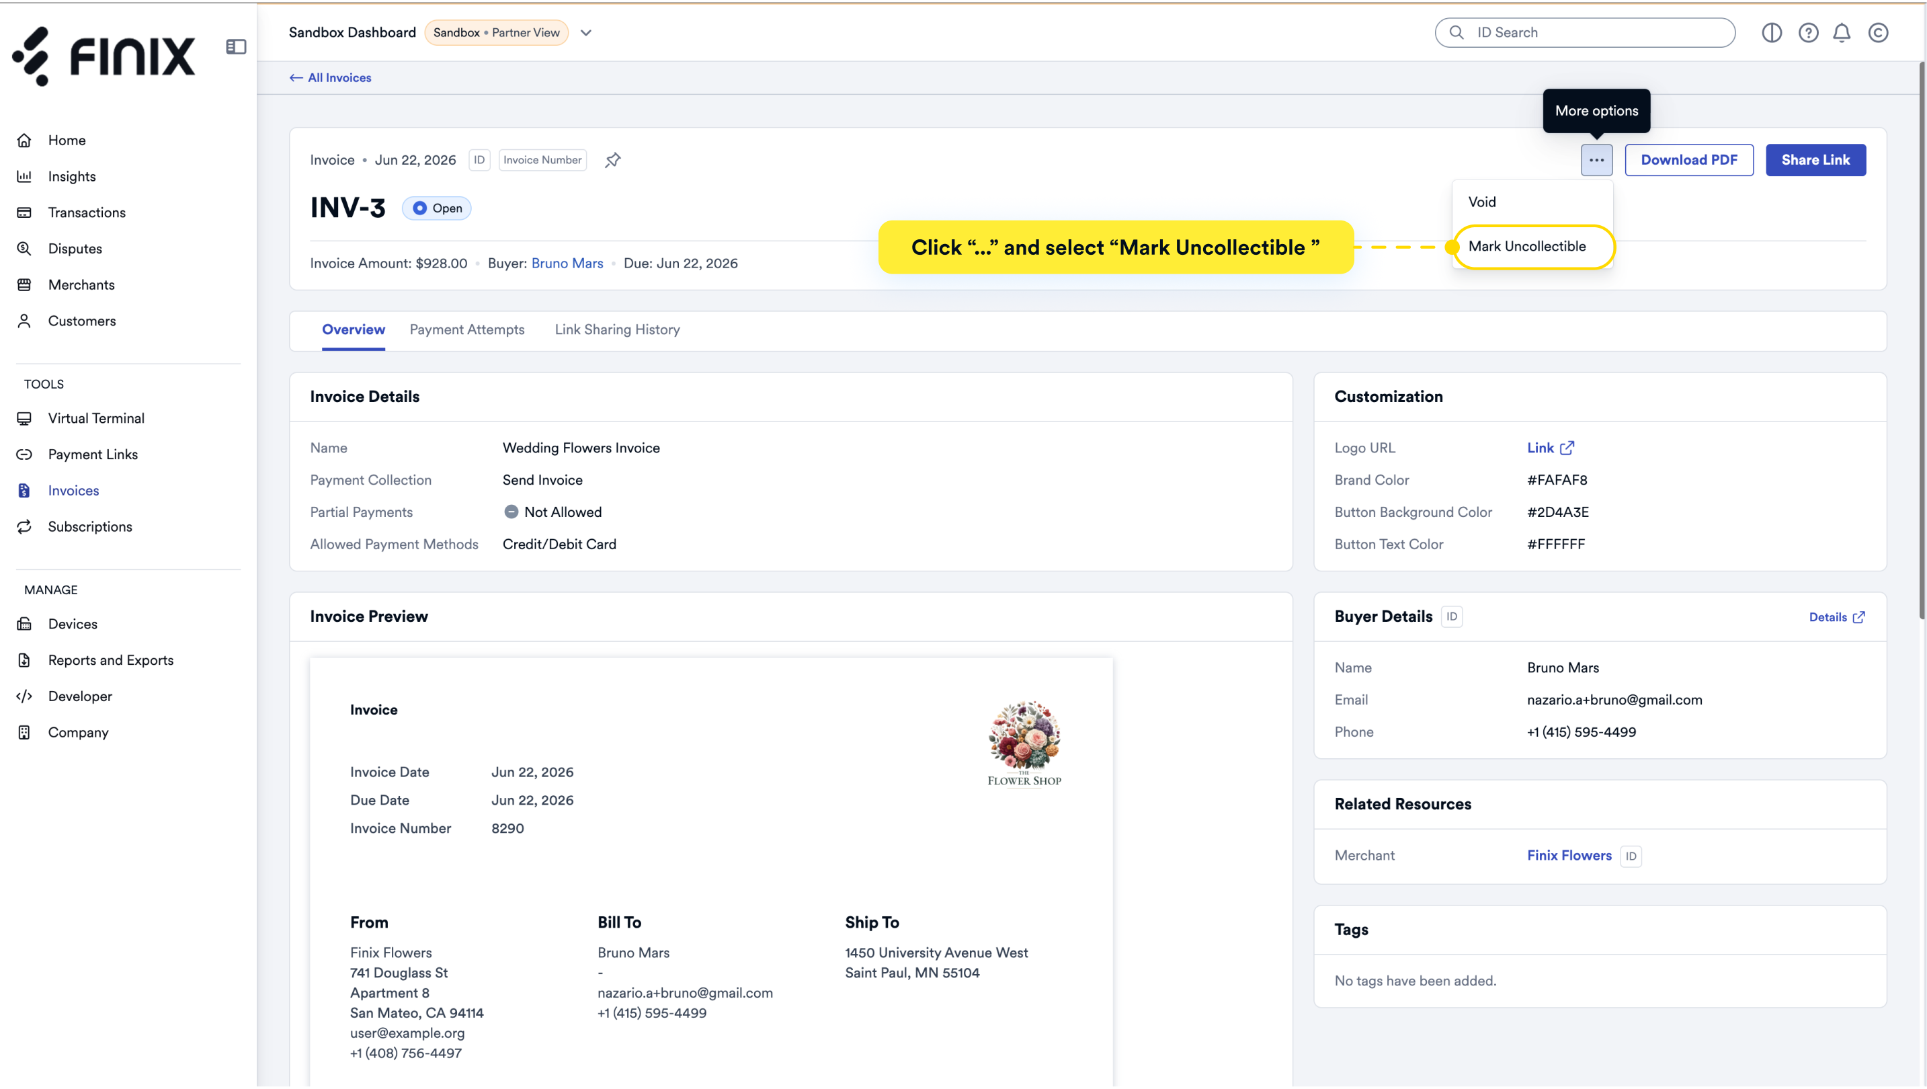Click the three-dot More options button
The height and width of the screenshot is (1089, 1927).
point(1596,160)
